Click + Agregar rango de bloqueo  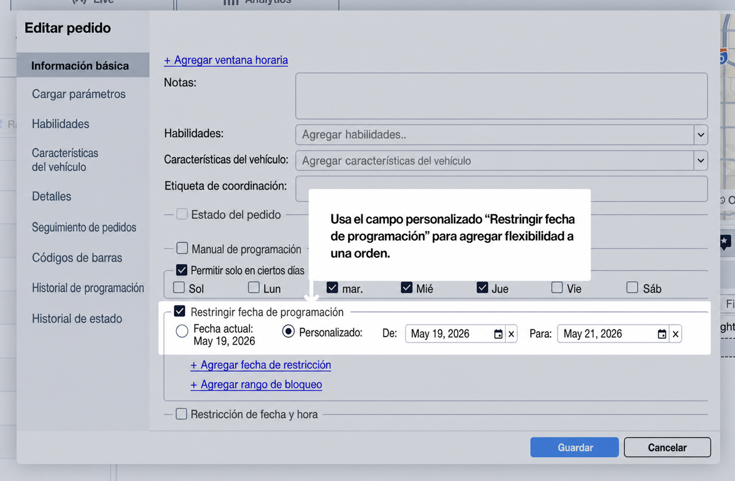pos(256,385)
